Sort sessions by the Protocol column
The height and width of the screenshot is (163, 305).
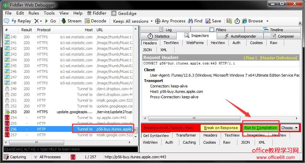tap(44, 30)
